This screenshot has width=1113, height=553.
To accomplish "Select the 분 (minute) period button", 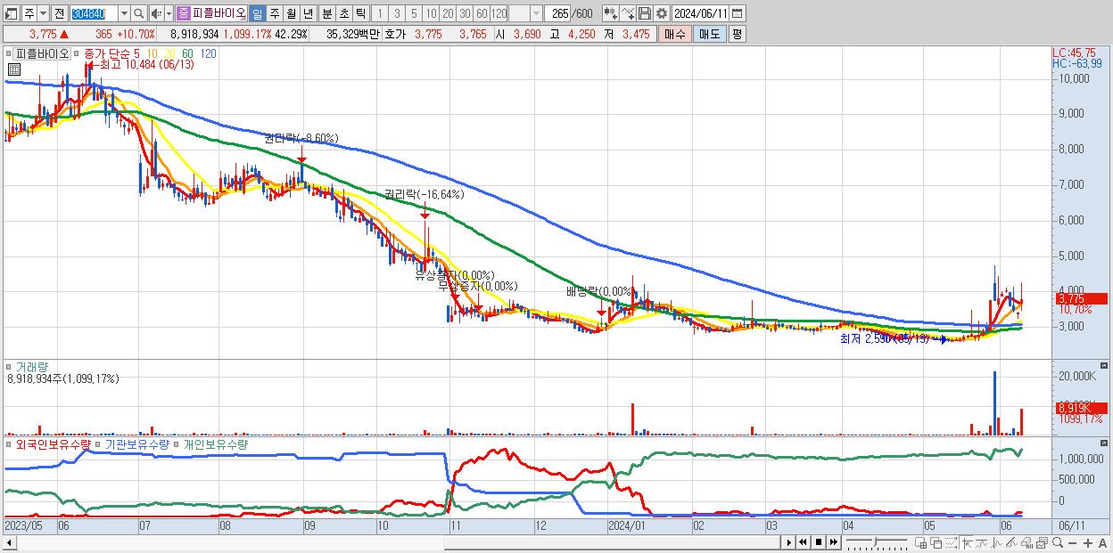I will coord(326,13).
